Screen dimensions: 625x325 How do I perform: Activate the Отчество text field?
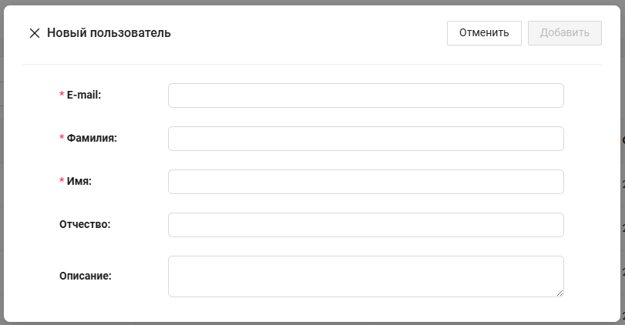click(365, 225)
